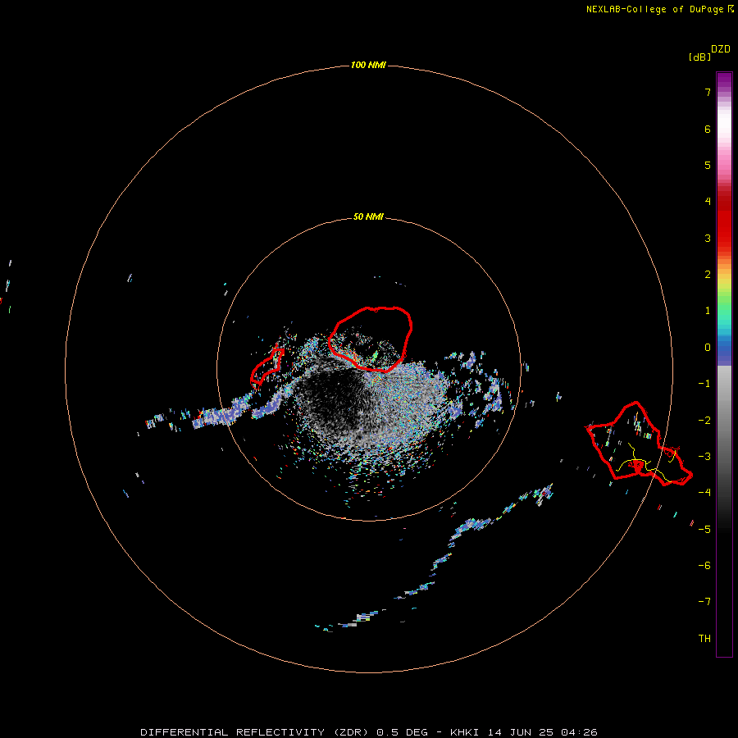Click the -5 value on color scale
This screenshot has height=738, width=738.
point(704,530)
